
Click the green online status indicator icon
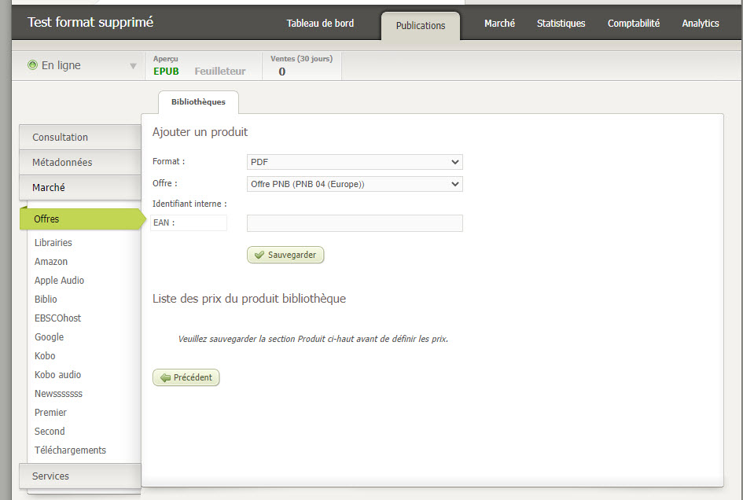(32, 65)
